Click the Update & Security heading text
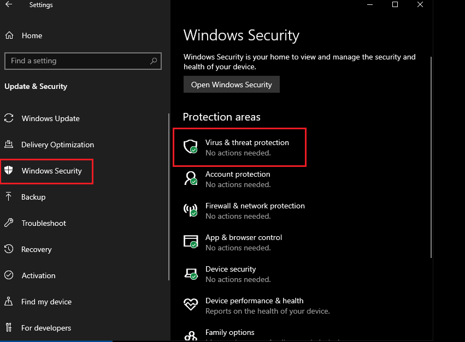Image resolution: width=465 pixels, height=342 pixels. pos(36,87)
